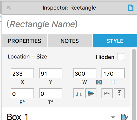The width and height of the screenshot is (137, 120).
Task: Flip the rectangle horizontally
Action: click(79, 93)
